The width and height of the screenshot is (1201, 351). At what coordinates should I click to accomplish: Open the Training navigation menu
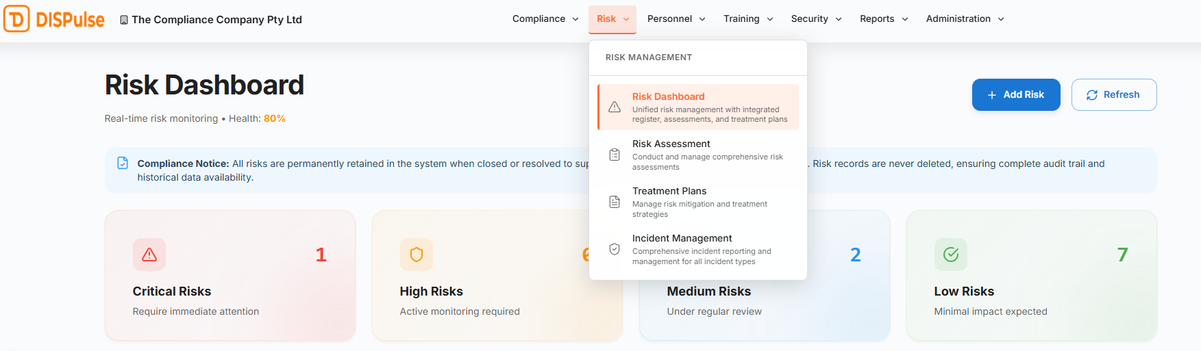748,19
